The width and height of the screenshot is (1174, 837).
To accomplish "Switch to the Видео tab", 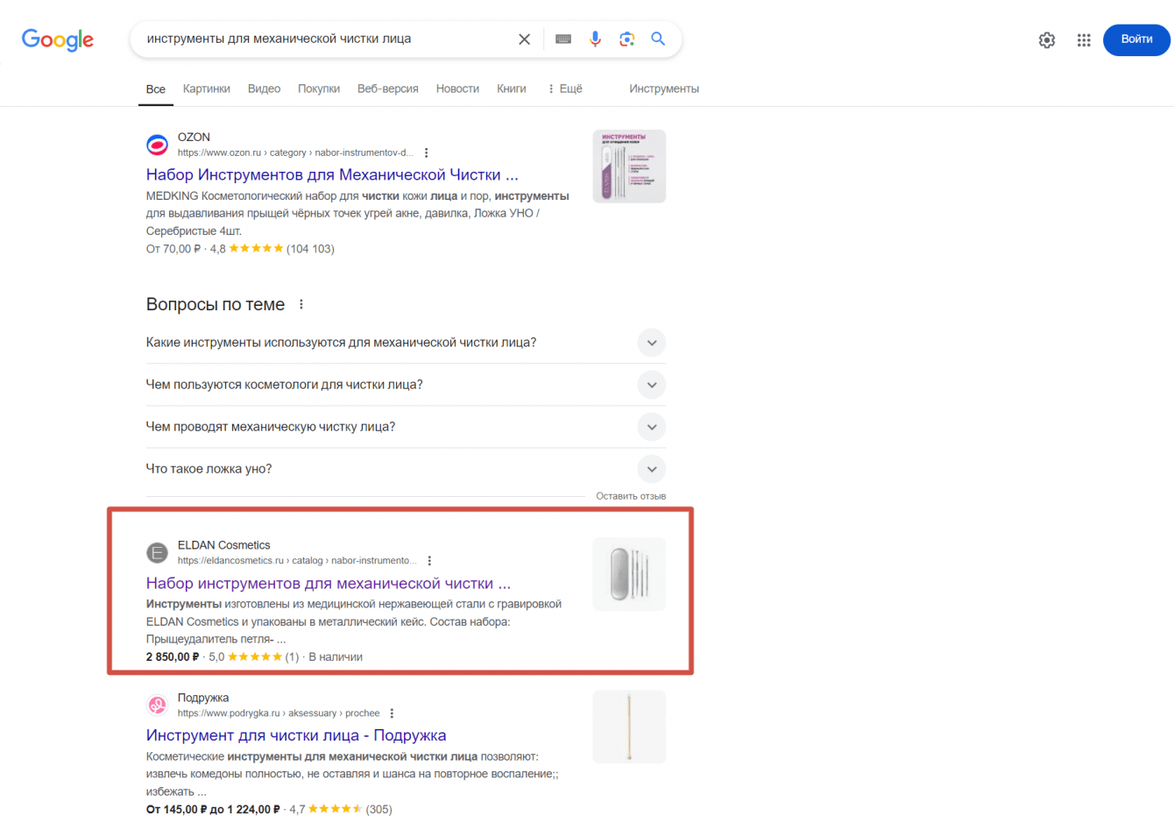I will [264, 89].
